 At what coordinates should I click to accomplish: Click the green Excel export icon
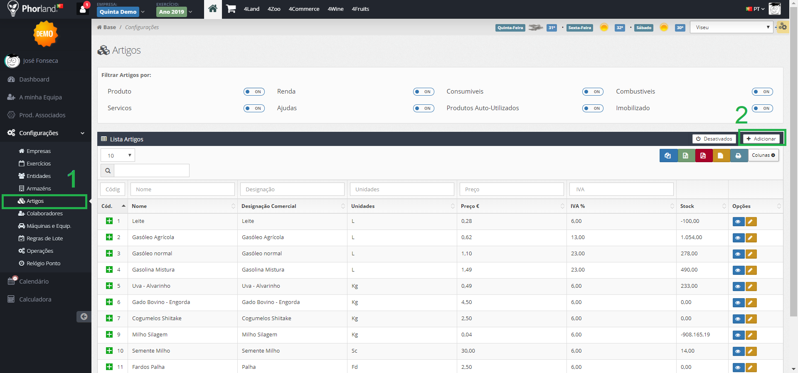click(686, 156)
